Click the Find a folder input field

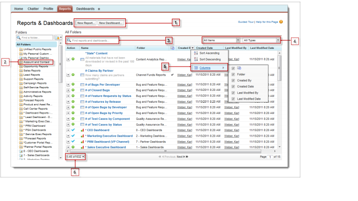pos(34,38)
